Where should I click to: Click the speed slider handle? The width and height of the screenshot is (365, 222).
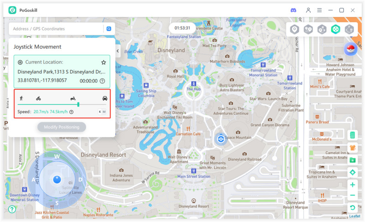[x=78, y=104]
